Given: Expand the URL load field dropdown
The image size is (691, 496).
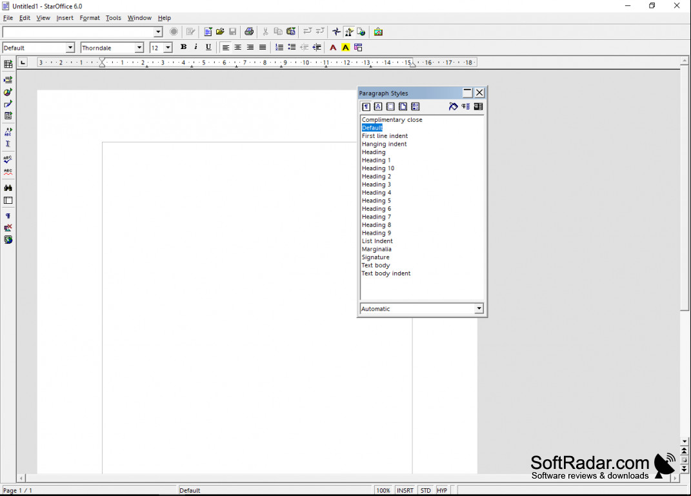Looking at the screenshot, I should coord(158,32).
